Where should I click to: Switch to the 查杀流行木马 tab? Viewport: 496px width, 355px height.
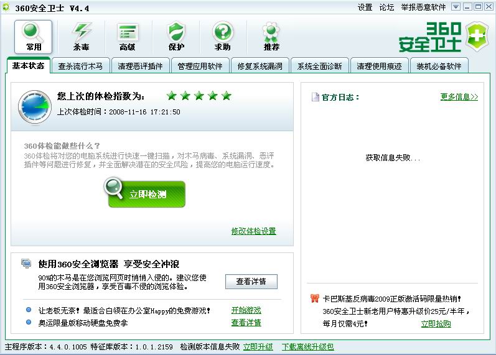pos(80,66)
